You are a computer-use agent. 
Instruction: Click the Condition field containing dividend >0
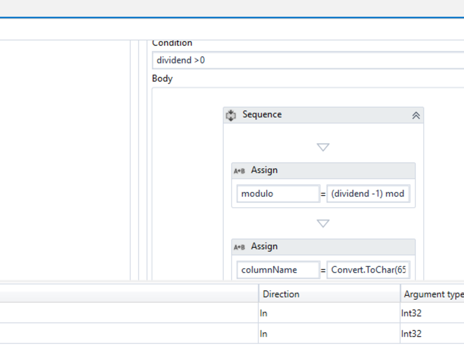308,60
